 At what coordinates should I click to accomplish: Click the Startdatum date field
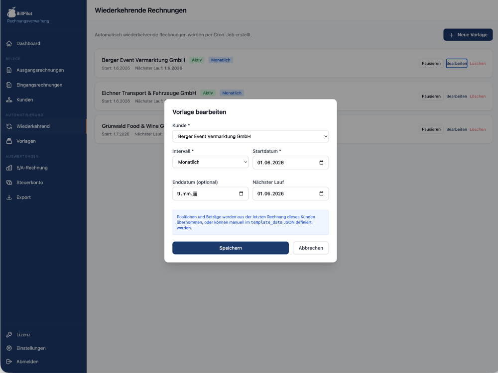(290, 163)
